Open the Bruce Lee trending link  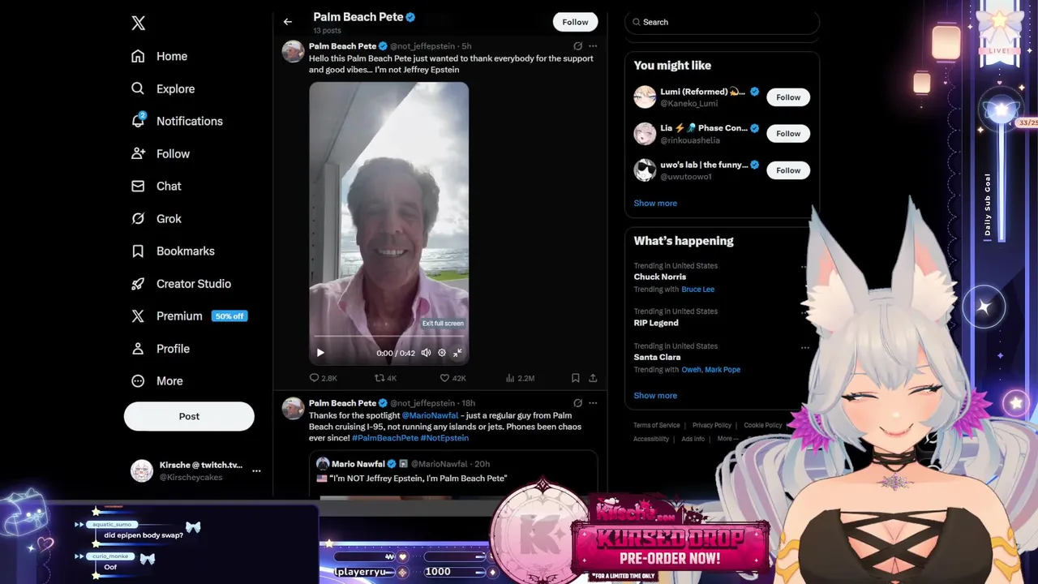[697, 290]
